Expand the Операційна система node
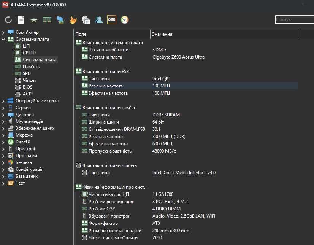This screenshot has width=314, height=245. click(x=3, y=101)
